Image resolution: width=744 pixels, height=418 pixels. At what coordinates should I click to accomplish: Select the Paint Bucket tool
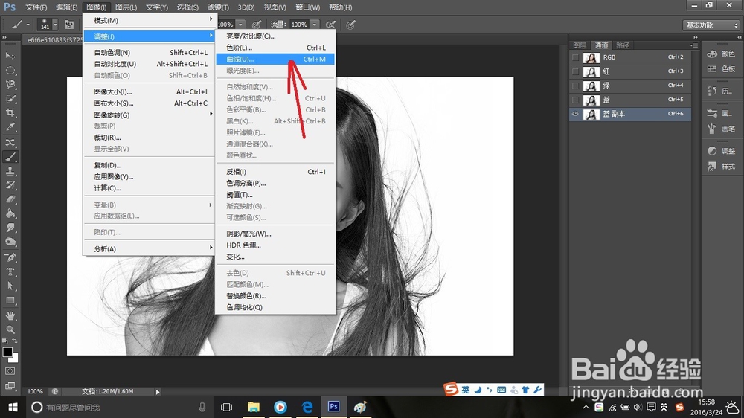click(10, 213)
